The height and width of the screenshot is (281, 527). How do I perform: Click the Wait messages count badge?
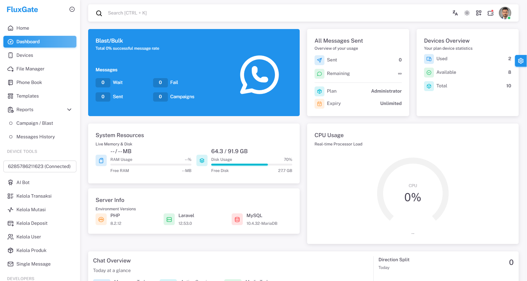point(103,82)
